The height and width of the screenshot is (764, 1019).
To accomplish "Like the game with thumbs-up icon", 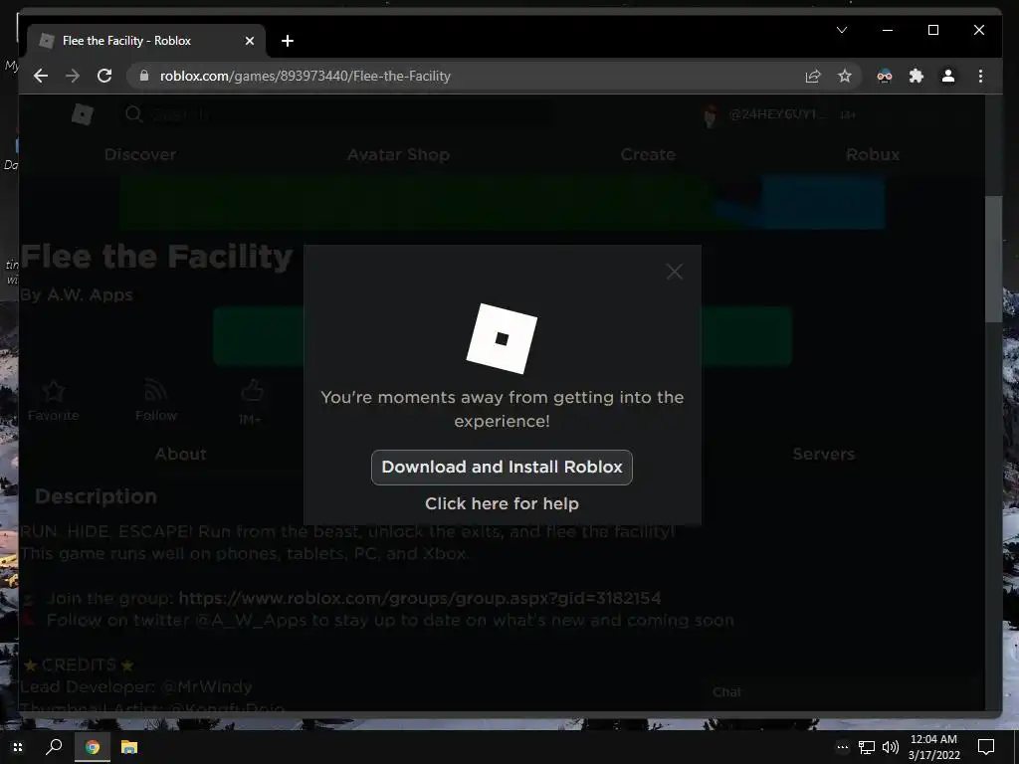I will coord(252,390).
